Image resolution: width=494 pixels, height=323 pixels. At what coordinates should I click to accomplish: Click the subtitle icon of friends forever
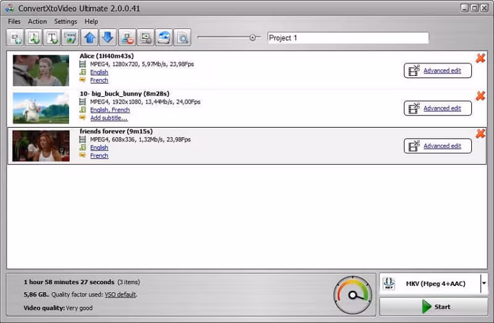point(83,155)
